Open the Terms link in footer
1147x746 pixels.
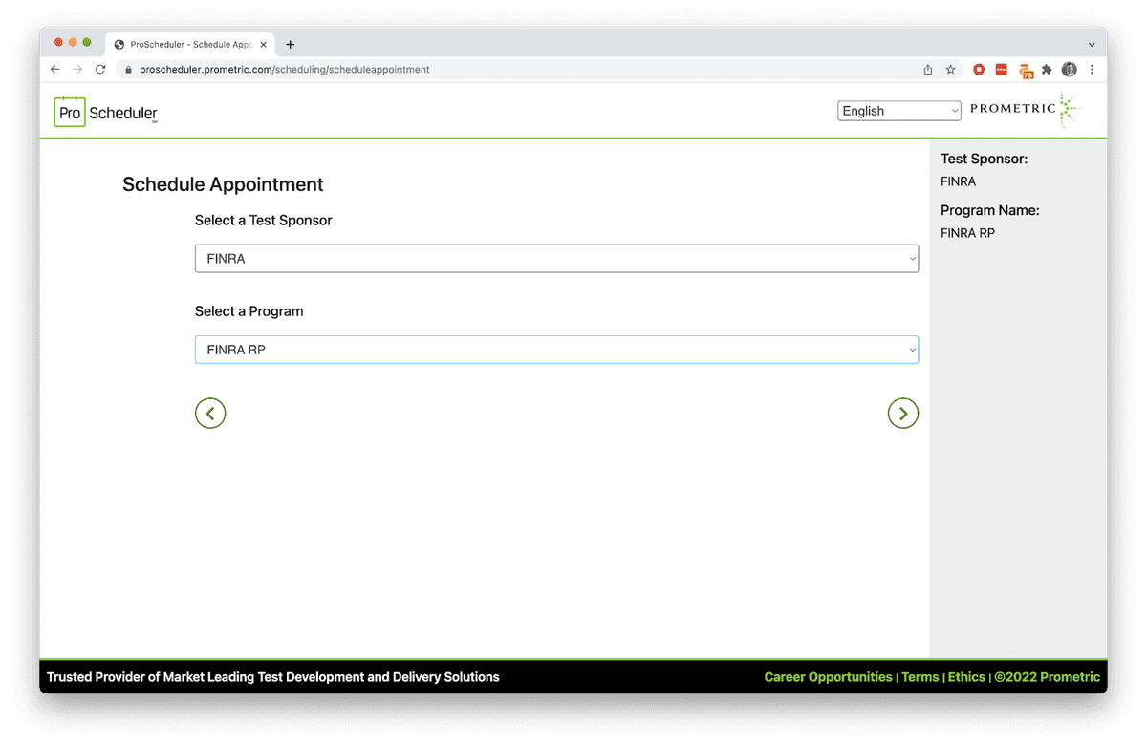(920, 677)
